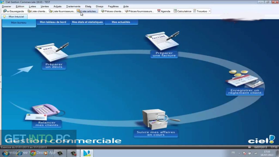This screenshot has height=157, width=279.
Task: Open Chrome from the taskbar
Action: (33, 153)
